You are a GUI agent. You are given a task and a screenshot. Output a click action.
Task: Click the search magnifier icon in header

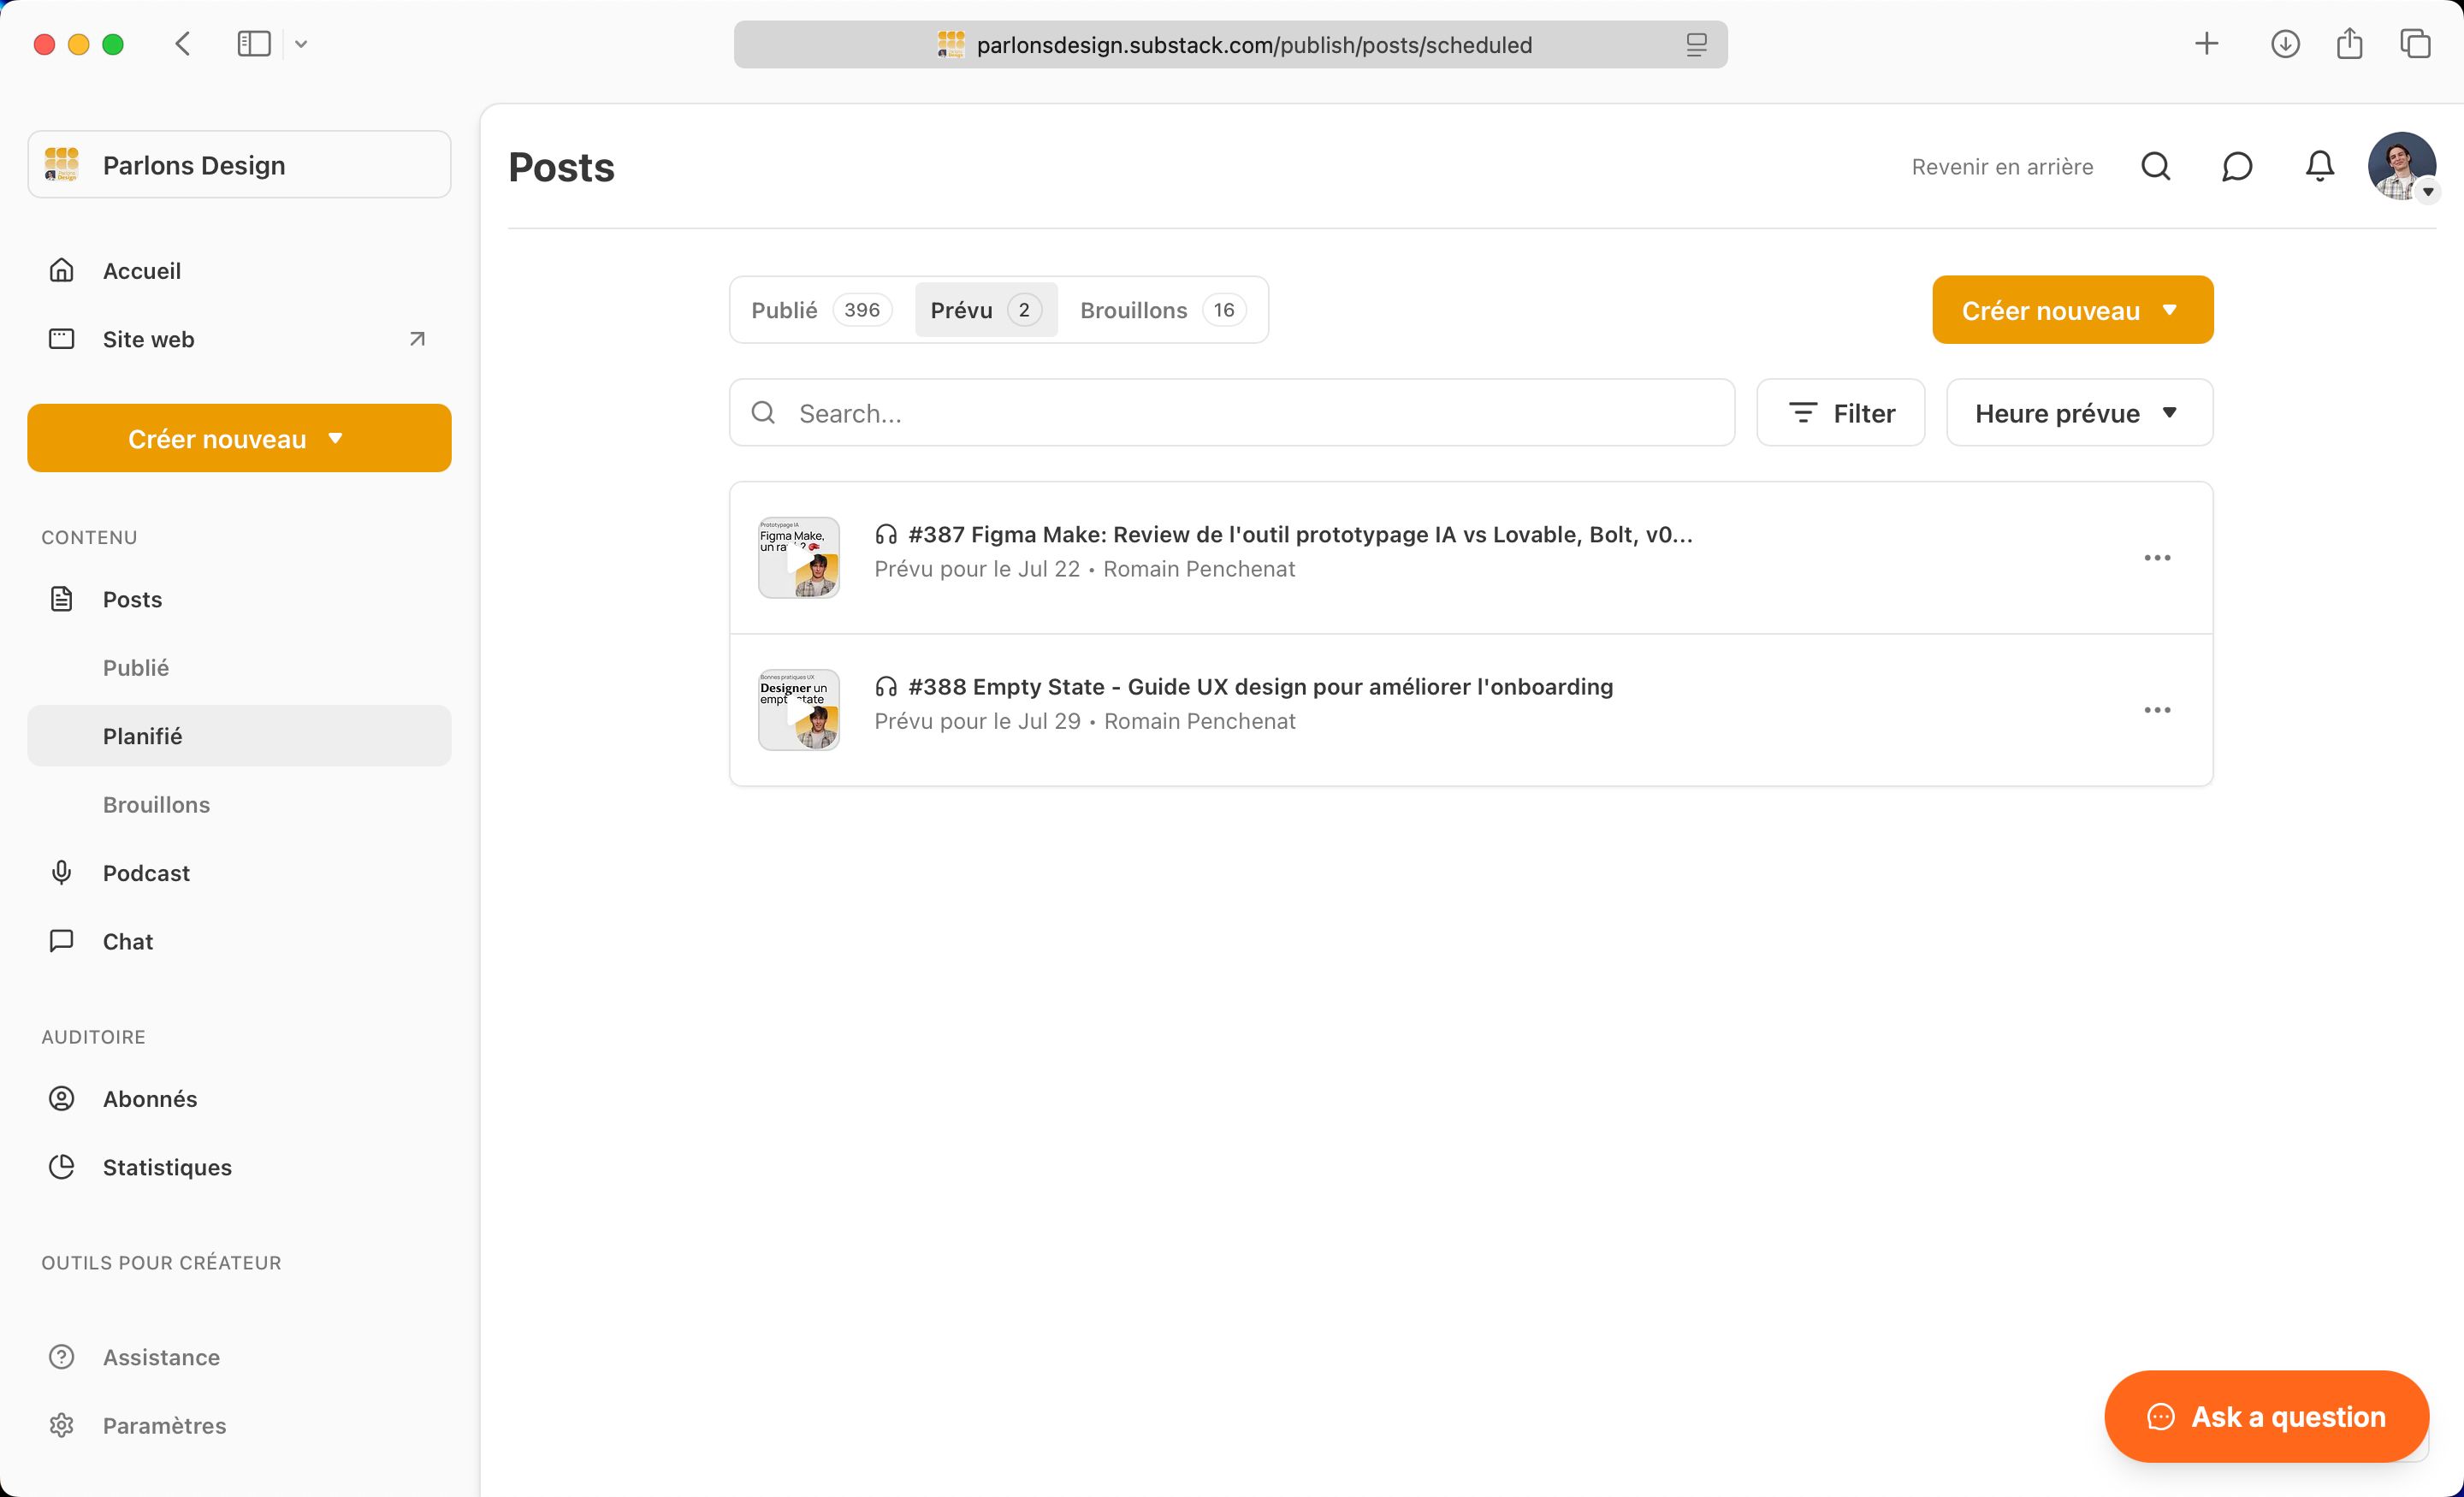[2155, 166]
